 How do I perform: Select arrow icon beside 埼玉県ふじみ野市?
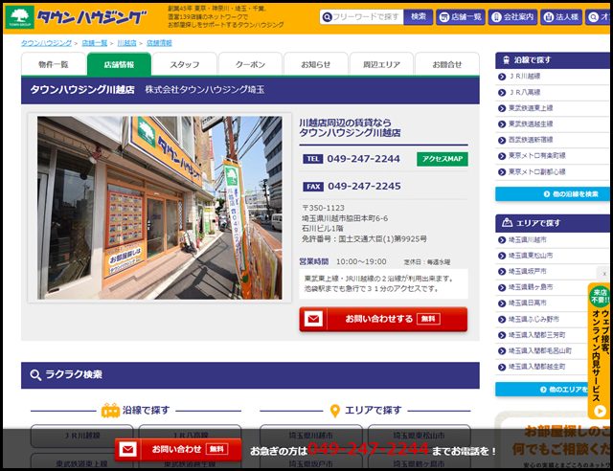click(502, 320)
